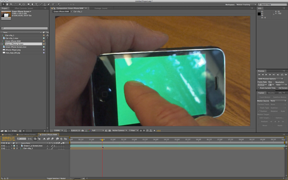Select the Pen tool
The height and width of the screenshot is (180, 288).
pos(33,4)
